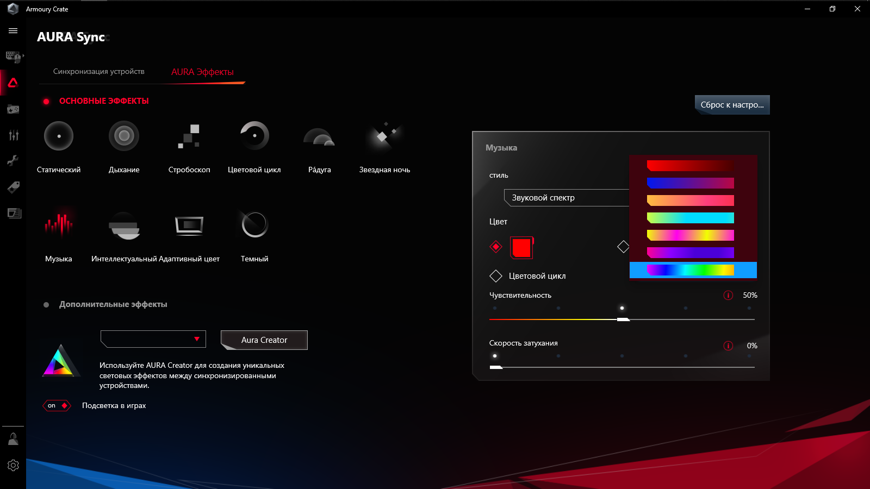Click the 0% fade speed value

(x=752, y=346)
